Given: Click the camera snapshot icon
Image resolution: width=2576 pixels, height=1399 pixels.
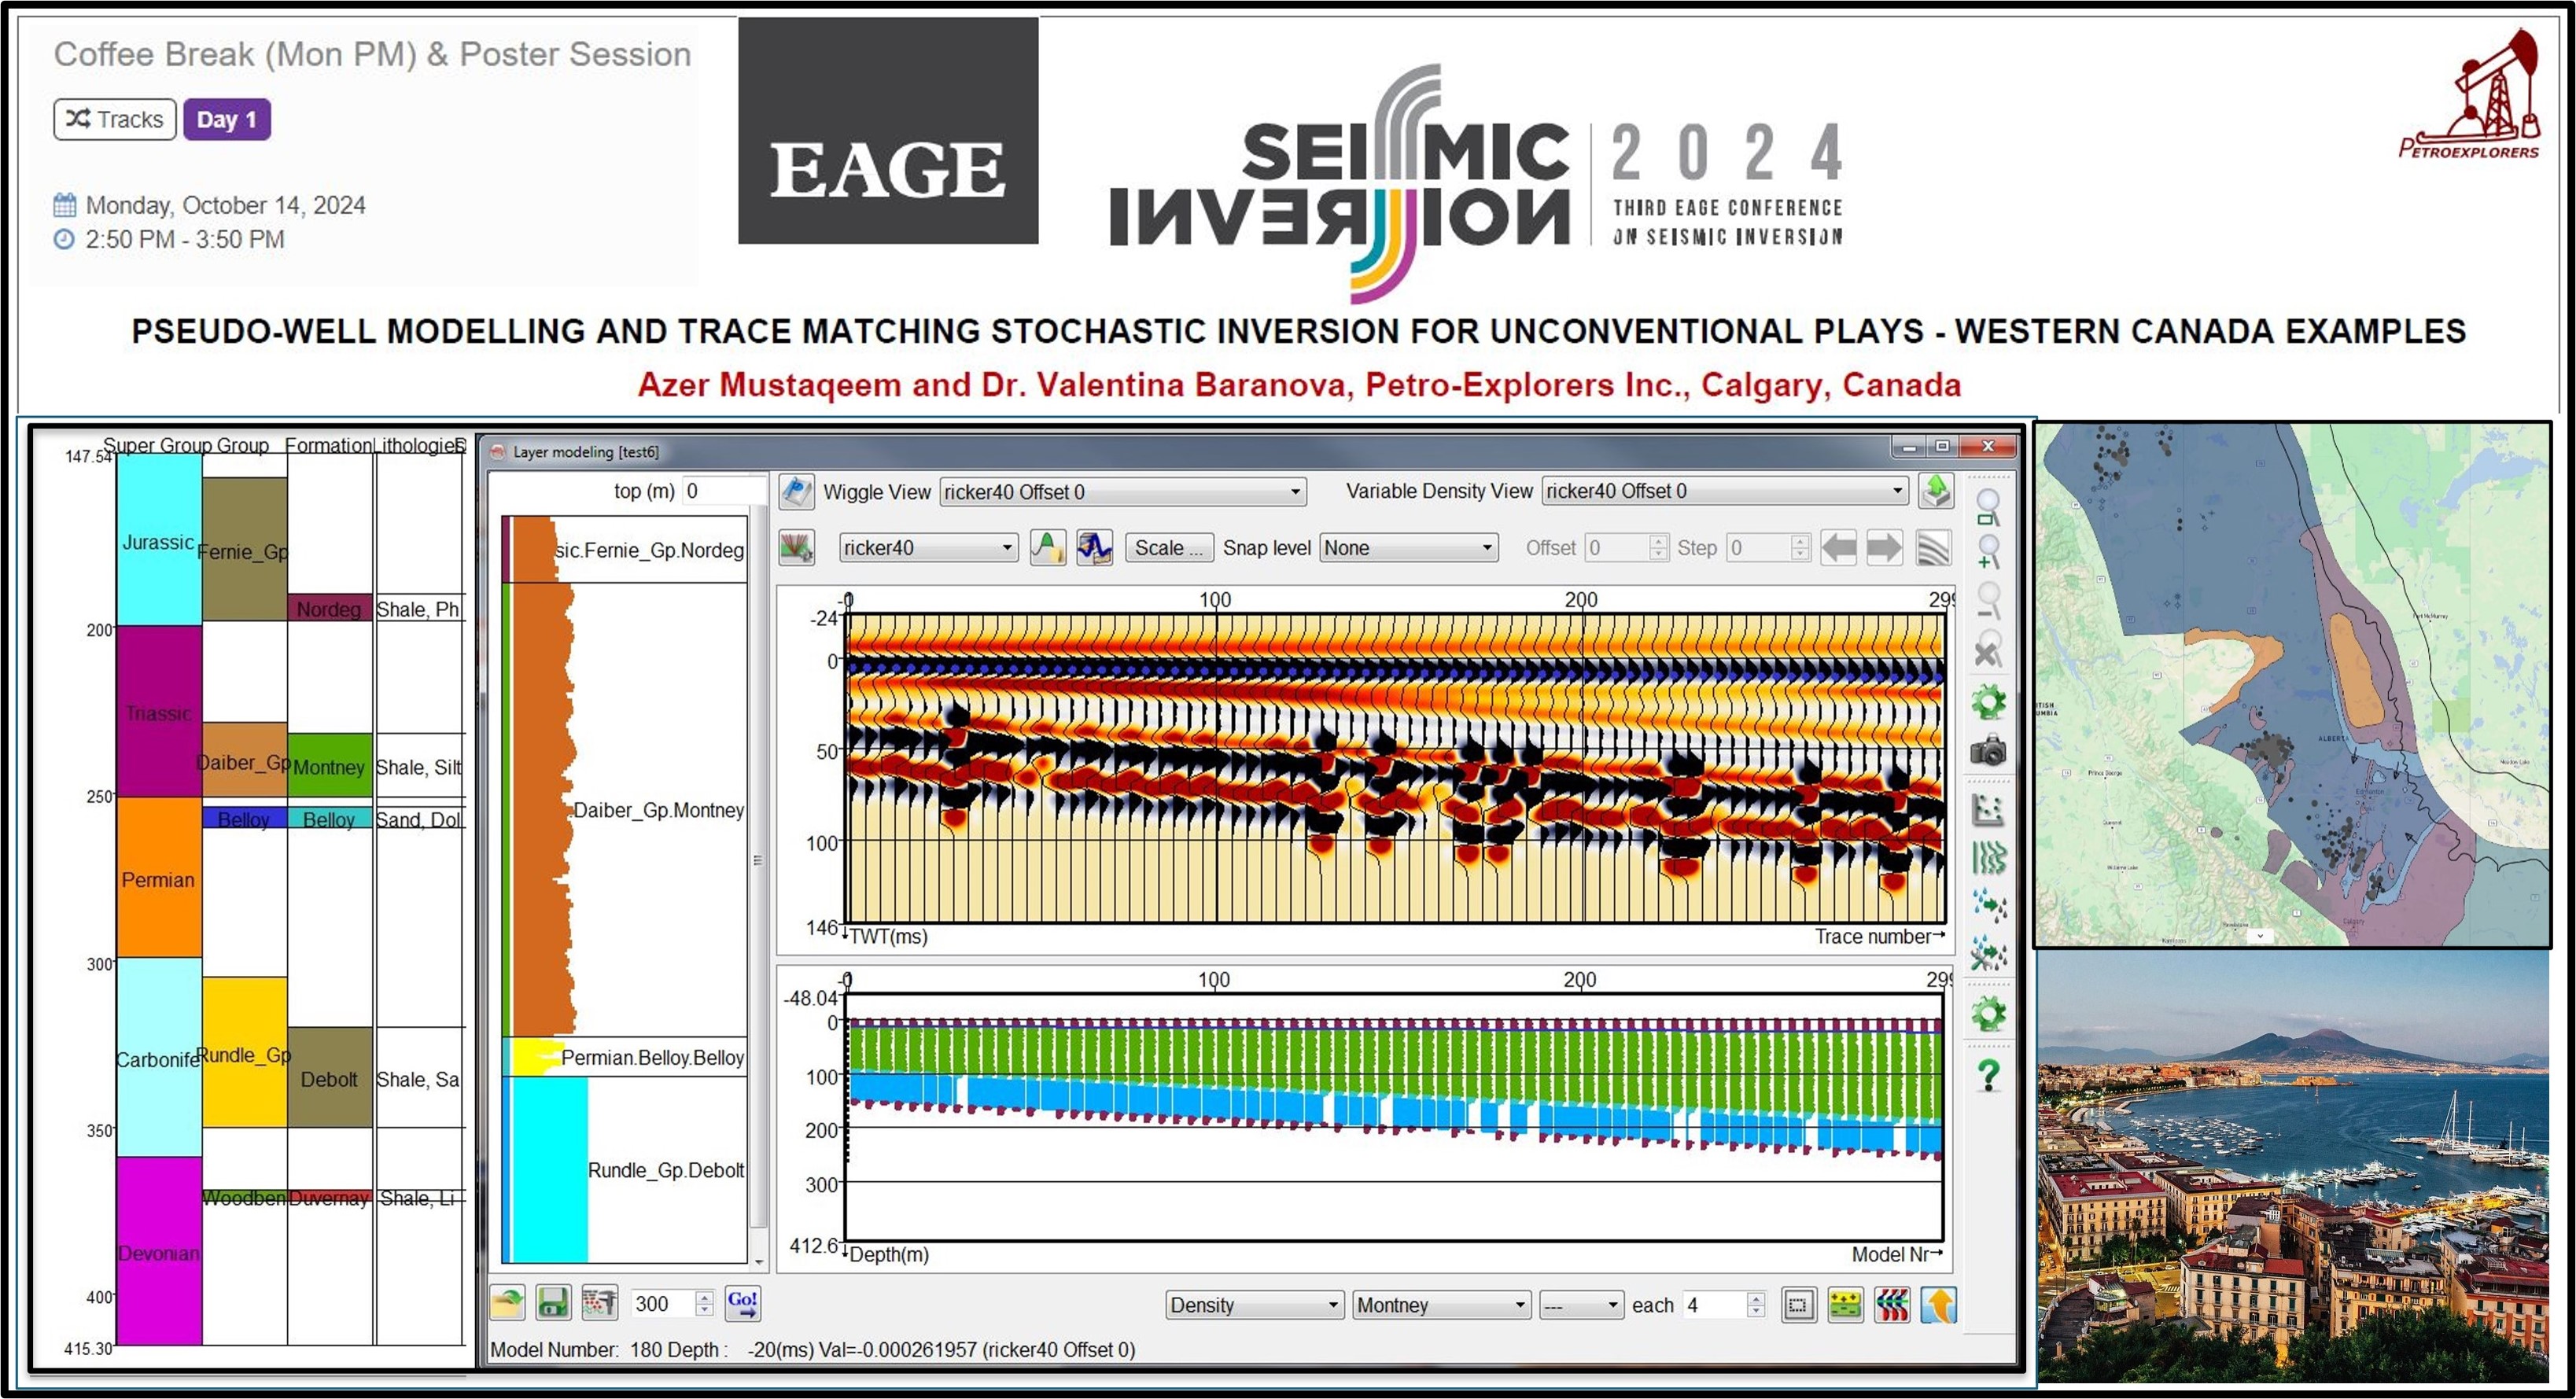Looking at the screenshot, I should tap(1988, 751).
